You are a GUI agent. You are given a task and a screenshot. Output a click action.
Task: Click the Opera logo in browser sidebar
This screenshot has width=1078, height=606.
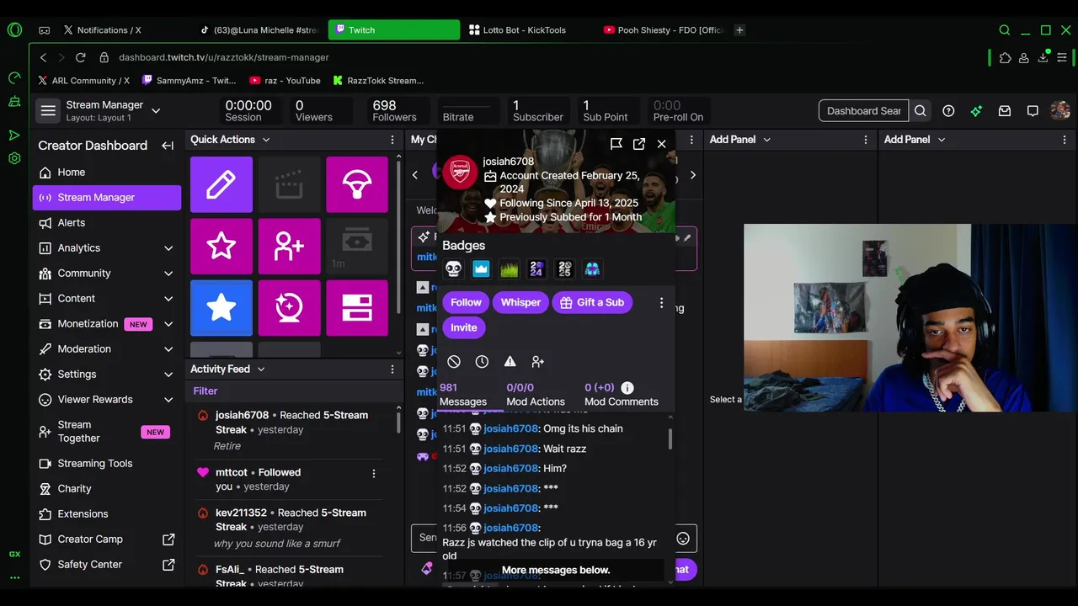(x=14, y=29)
